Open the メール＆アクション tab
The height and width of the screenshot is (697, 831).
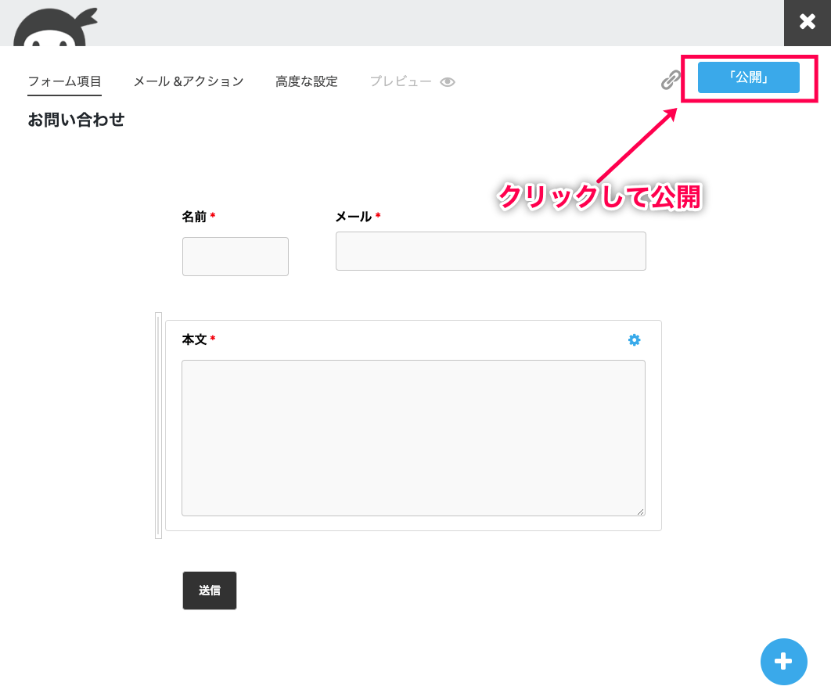pyautogui.click(x=188, y=81)
